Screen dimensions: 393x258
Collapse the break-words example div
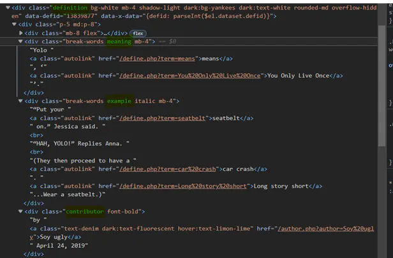click(x=20, y=101)
